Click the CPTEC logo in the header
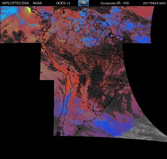This screenshot has width=167, height=159. [x=83, y=3]
